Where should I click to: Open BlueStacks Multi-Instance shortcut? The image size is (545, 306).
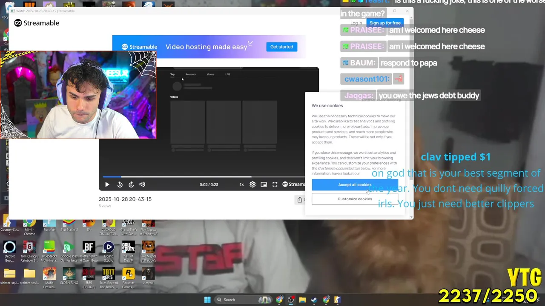point(49,252)
